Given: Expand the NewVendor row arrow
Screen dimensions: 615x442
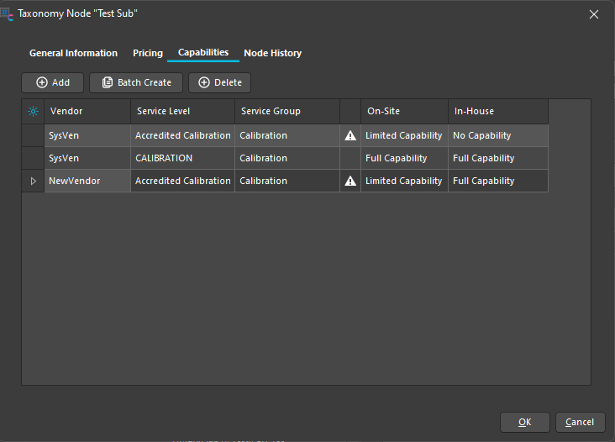Looking at the screenshot, I should [33, 181].
